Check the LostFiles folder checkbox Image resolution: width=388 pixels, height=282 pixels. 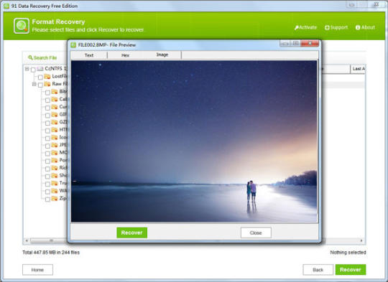(x=40, y=77)
